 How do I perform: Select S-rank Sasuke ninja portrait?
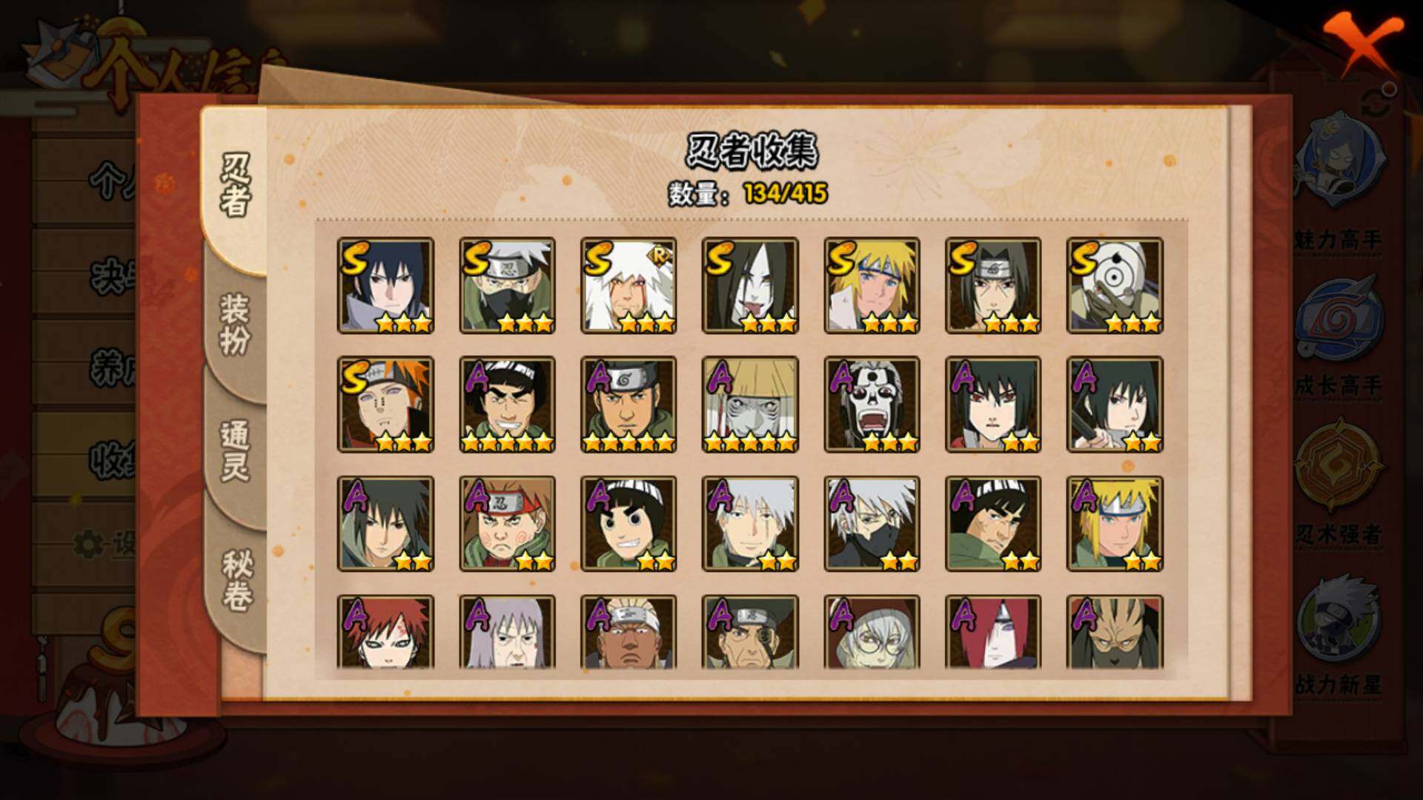point(385,285)
